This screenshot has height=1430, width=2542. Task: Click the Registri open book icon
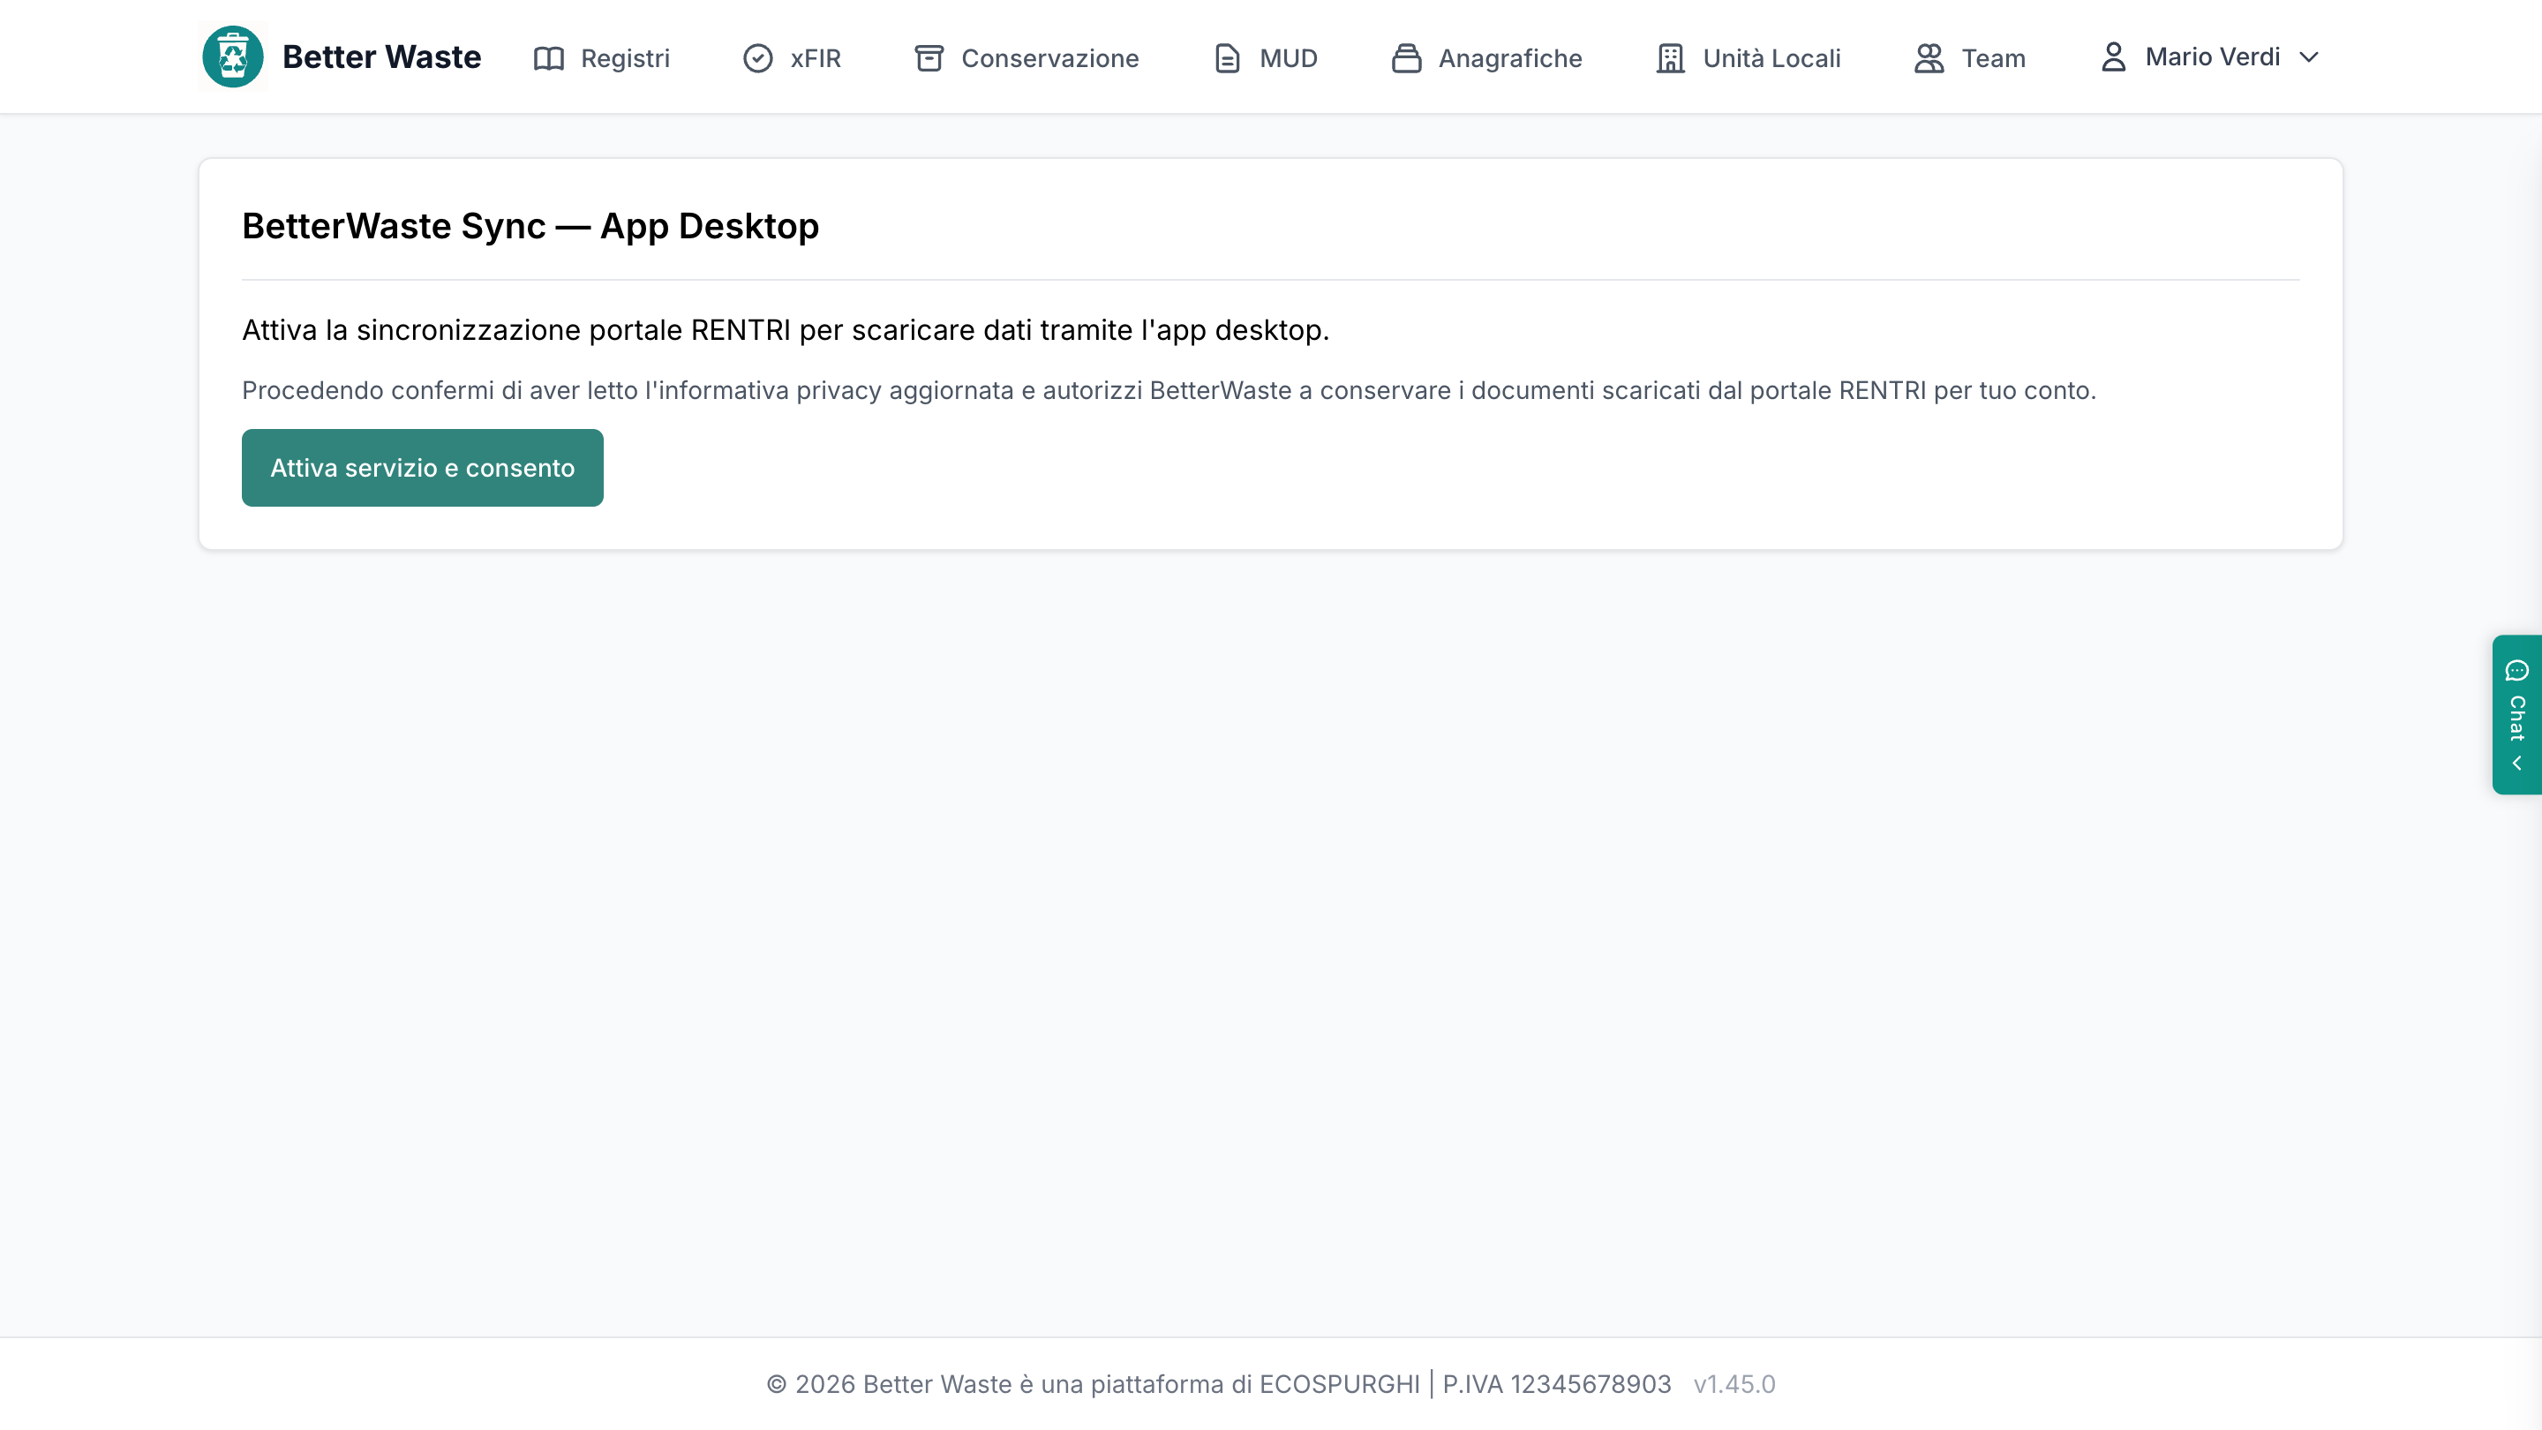(549, 58)
